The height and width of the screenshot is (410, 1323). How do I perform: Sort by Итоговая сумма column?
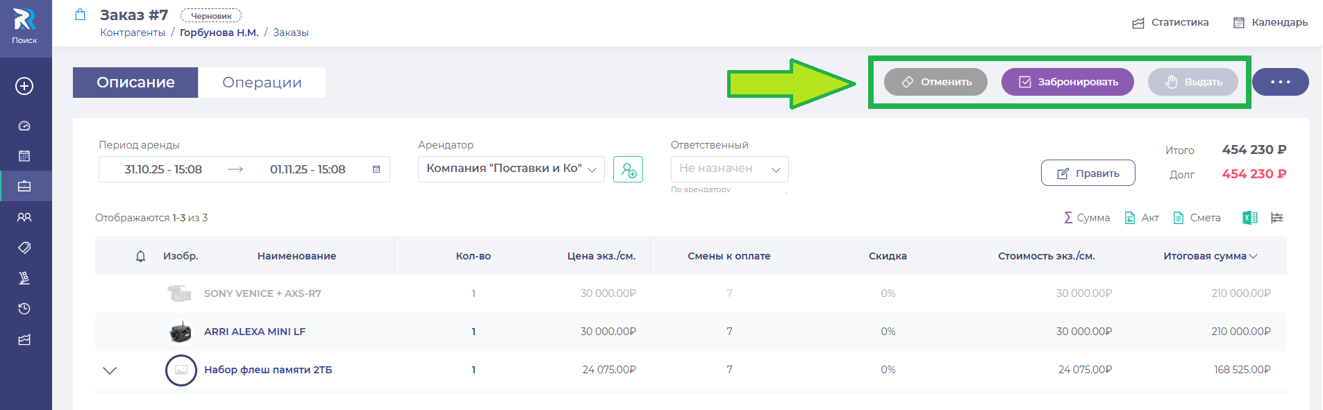(1210, 256)
